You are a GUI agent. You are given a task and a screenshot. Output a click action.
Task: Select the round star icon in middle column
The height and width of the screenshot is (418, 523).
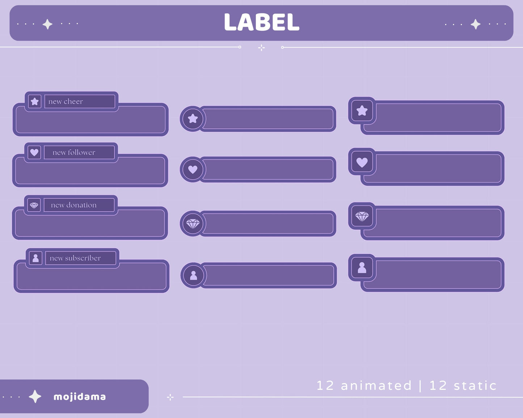click(x=193, y=119)
